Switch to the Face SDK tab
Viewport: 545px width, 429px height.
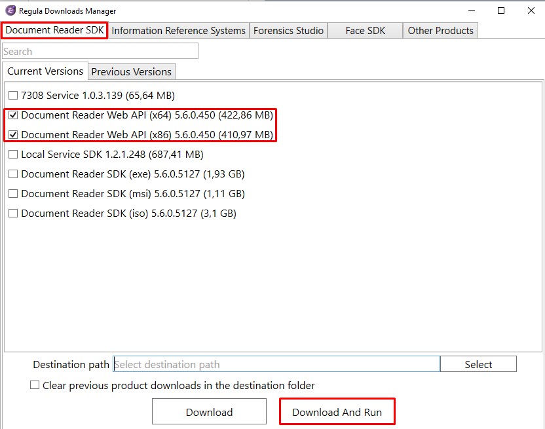[366, 31]
